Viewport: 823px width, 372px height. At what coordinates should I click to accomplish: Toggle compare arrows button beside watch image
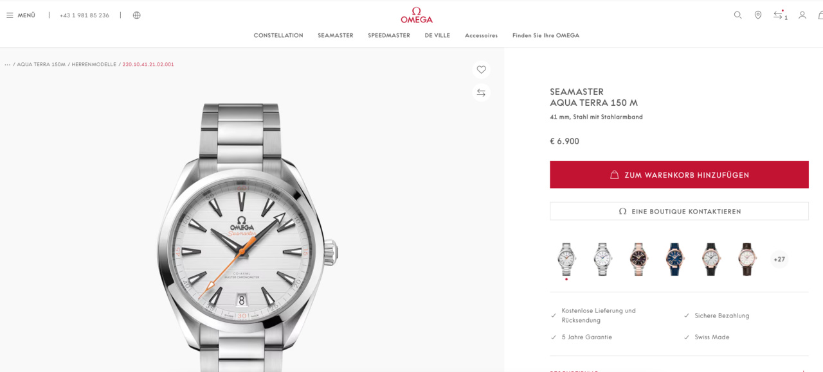[481, 93]
